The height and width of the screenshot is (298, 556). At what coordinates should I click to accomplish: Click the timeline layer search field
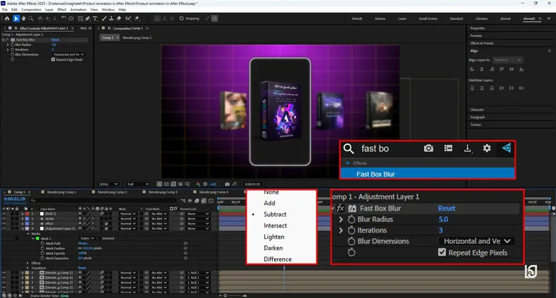[105, 201]
